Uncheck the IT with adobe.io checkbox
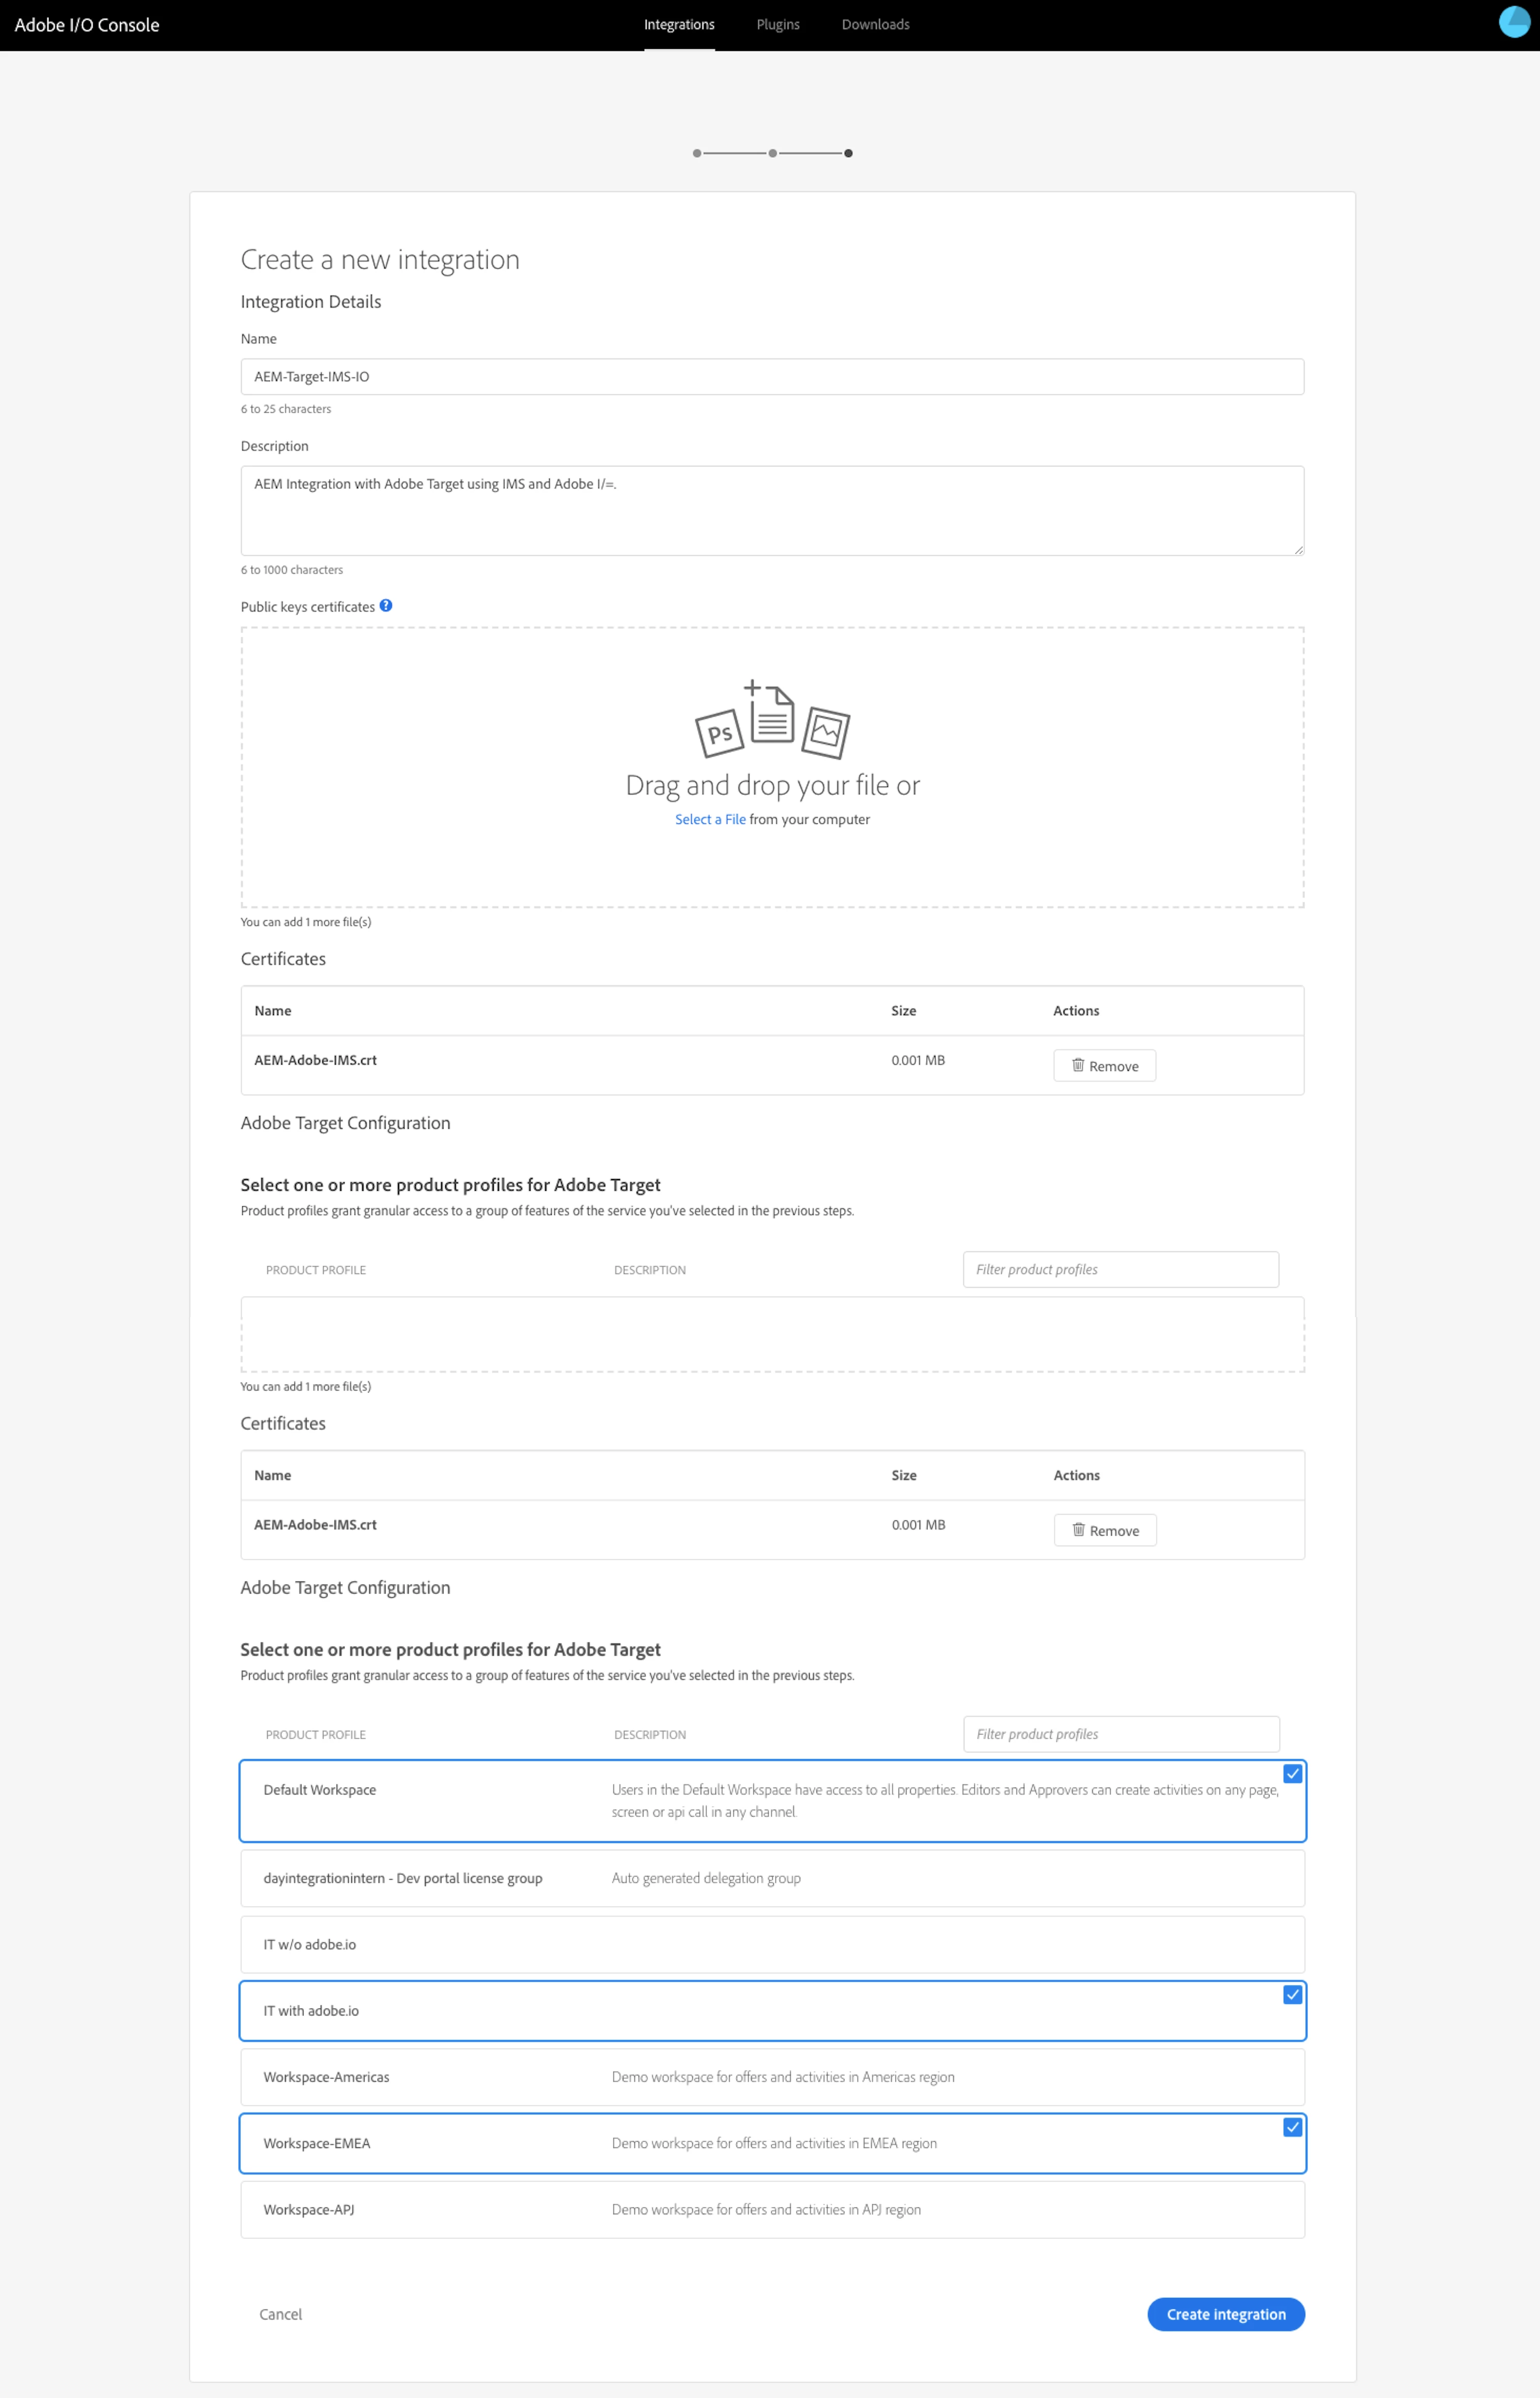 [x=1292, y=1995]
